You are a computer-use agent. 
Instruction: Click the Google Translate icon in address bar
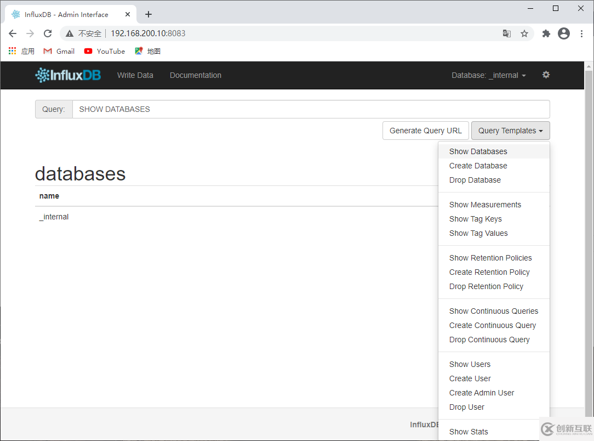(507, 33)
